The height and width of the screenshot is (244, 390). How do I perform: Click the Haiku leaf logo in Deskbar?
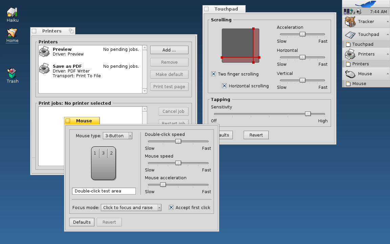coord(366,4)
